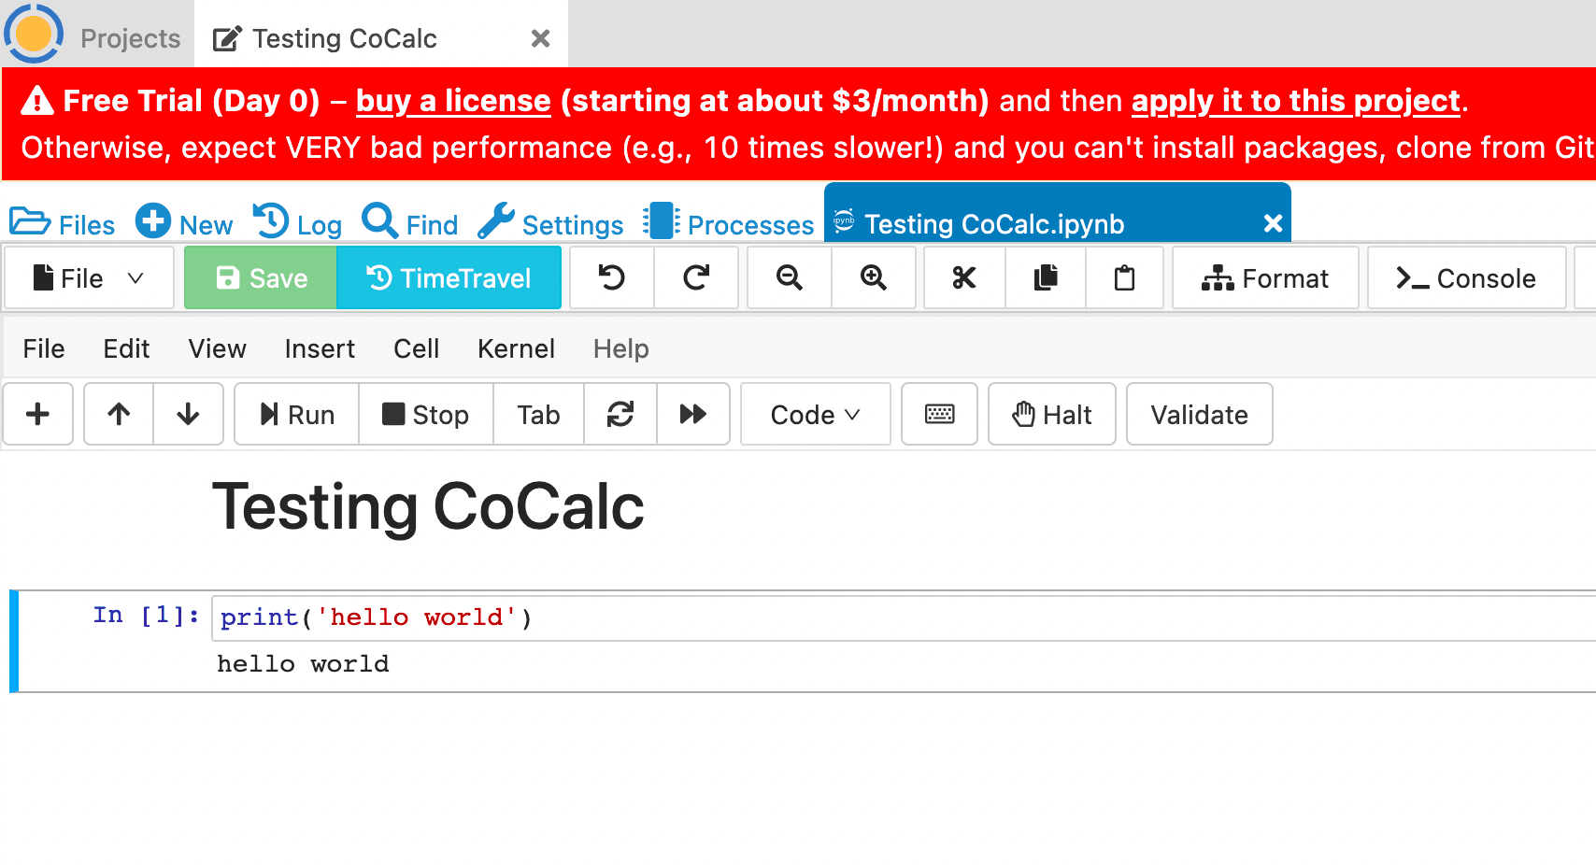Click the redo arrow icon

tap(696, 277)
